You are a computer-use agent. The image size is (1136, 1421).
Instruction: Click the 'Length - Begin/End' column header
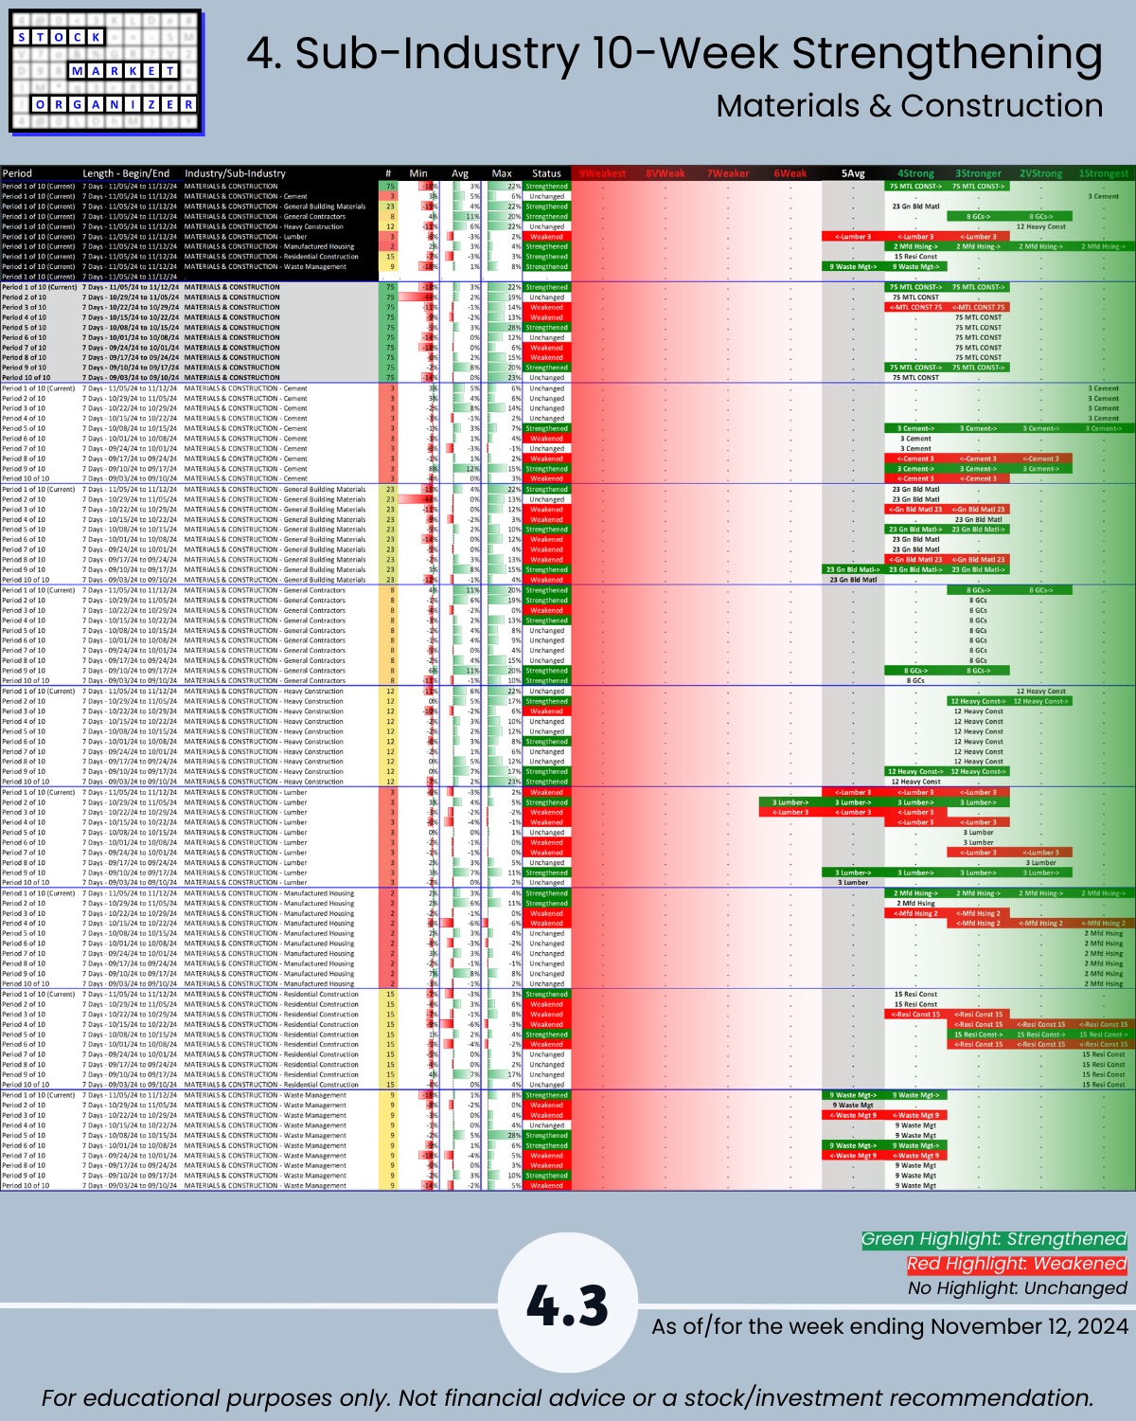pos(126,173)
